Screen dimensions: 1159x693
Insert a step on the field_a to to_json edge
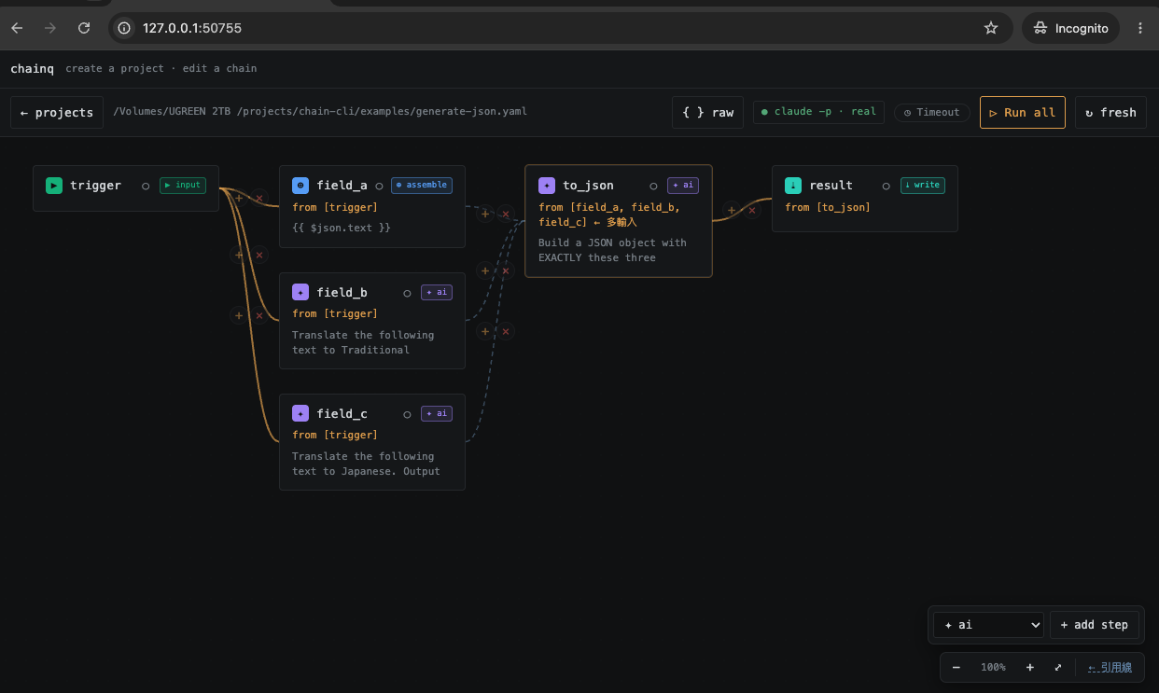coord(485,214)
